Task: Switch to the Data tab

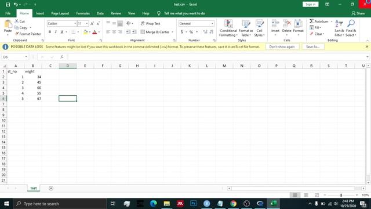Action: coord(100,13)
